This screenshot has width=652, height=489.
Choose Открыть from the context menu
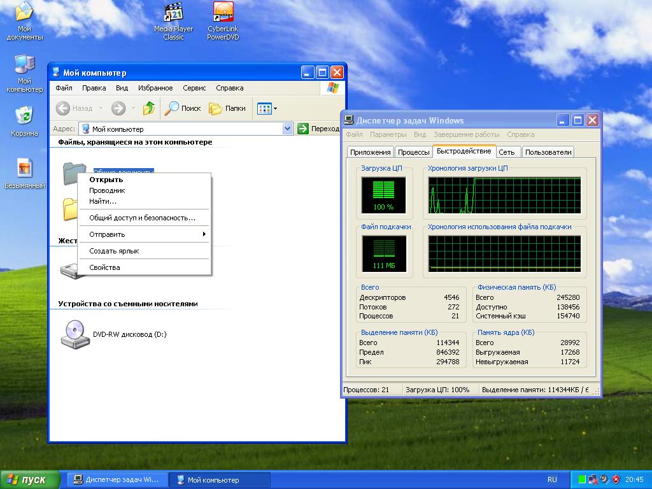pos(144,180)
